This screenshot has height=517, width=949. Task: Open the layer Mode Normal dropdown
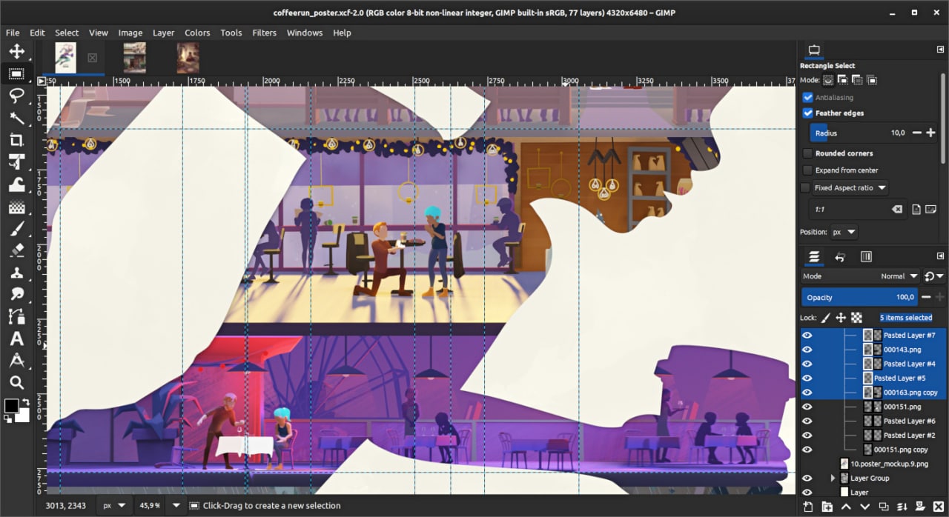(x=897, y=276)
